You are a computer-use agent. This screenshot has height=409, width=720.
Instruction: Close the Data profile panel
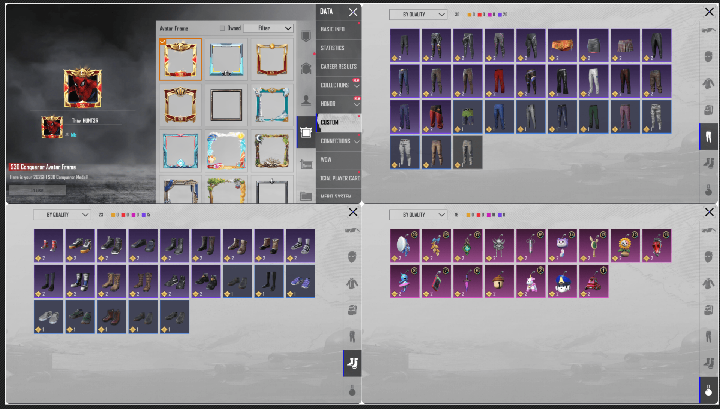click(x=353, y=12)
